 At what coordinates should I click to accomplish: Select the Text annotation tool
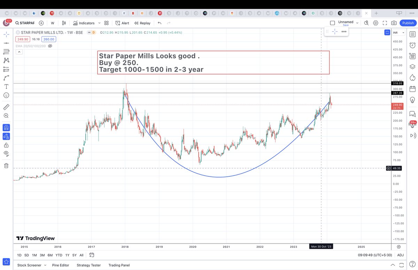(6, 86)
